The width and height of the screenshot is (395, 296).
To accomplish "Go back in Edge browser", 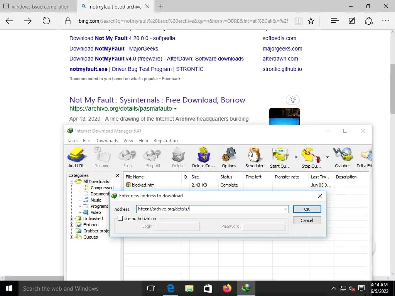I will (x=9, y=21).
